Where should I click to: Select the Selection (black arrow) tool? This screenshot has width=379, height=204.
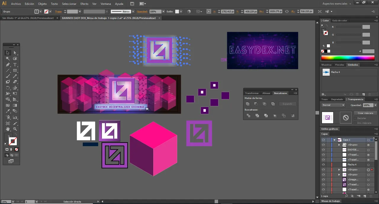[x=8, y=53]
